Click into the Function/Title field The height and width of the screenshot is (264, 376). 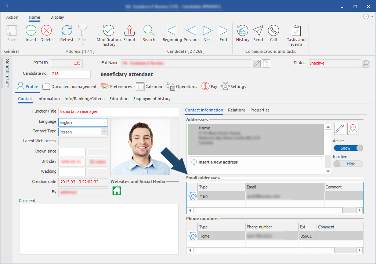[x=118, y=111]
